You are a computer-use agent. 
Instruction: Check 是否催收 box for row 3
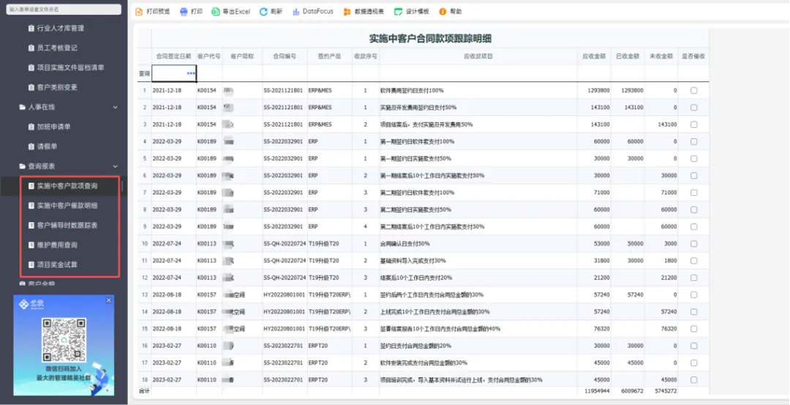(693, 124)
